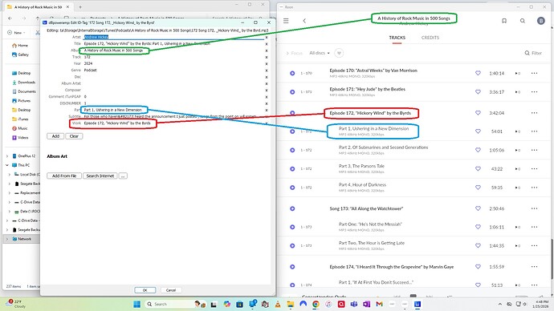Add a new Explorer tab with plus
This screenshot has height=311, width=554.
point(80,7)
